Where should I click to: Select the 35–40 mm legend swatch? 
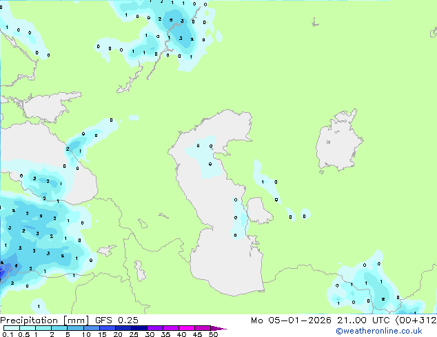pyautogui.click(x=171, y=328)
